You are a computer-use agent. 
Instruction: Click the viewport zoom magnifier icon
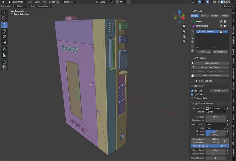[184, 26]
